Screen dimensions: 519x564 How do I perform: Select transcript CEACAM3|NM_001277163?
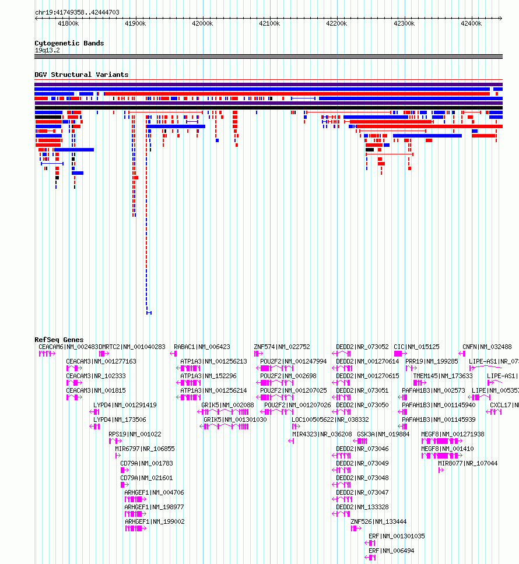(101, 361)
